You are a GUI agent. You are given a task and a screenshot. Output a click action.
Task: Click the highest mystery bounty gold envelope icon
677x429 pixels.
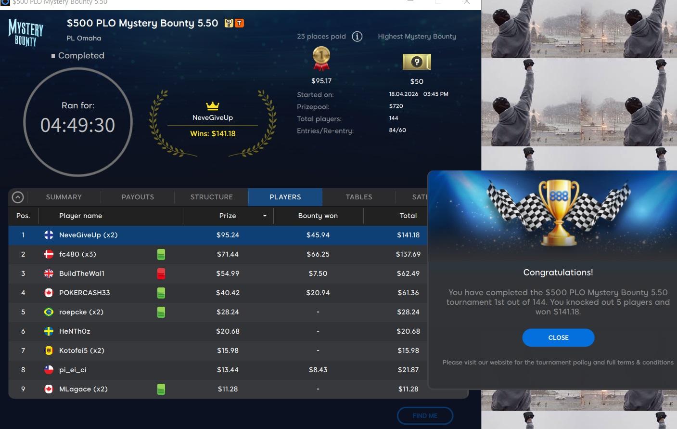(417, 62)
